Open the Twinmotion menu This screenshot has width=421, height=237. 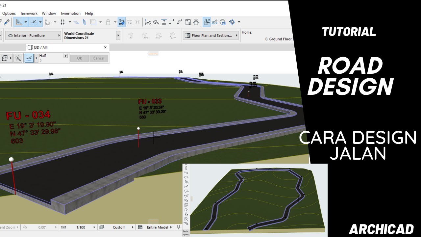(x=70, y=13)
